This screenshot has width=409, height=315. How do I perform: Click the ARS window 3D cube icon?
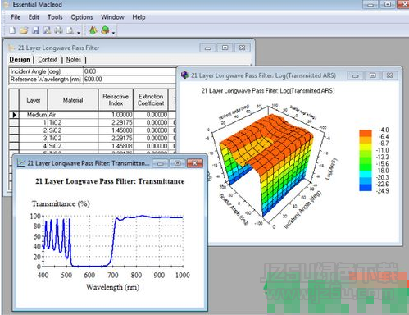[x=184, y=75]
